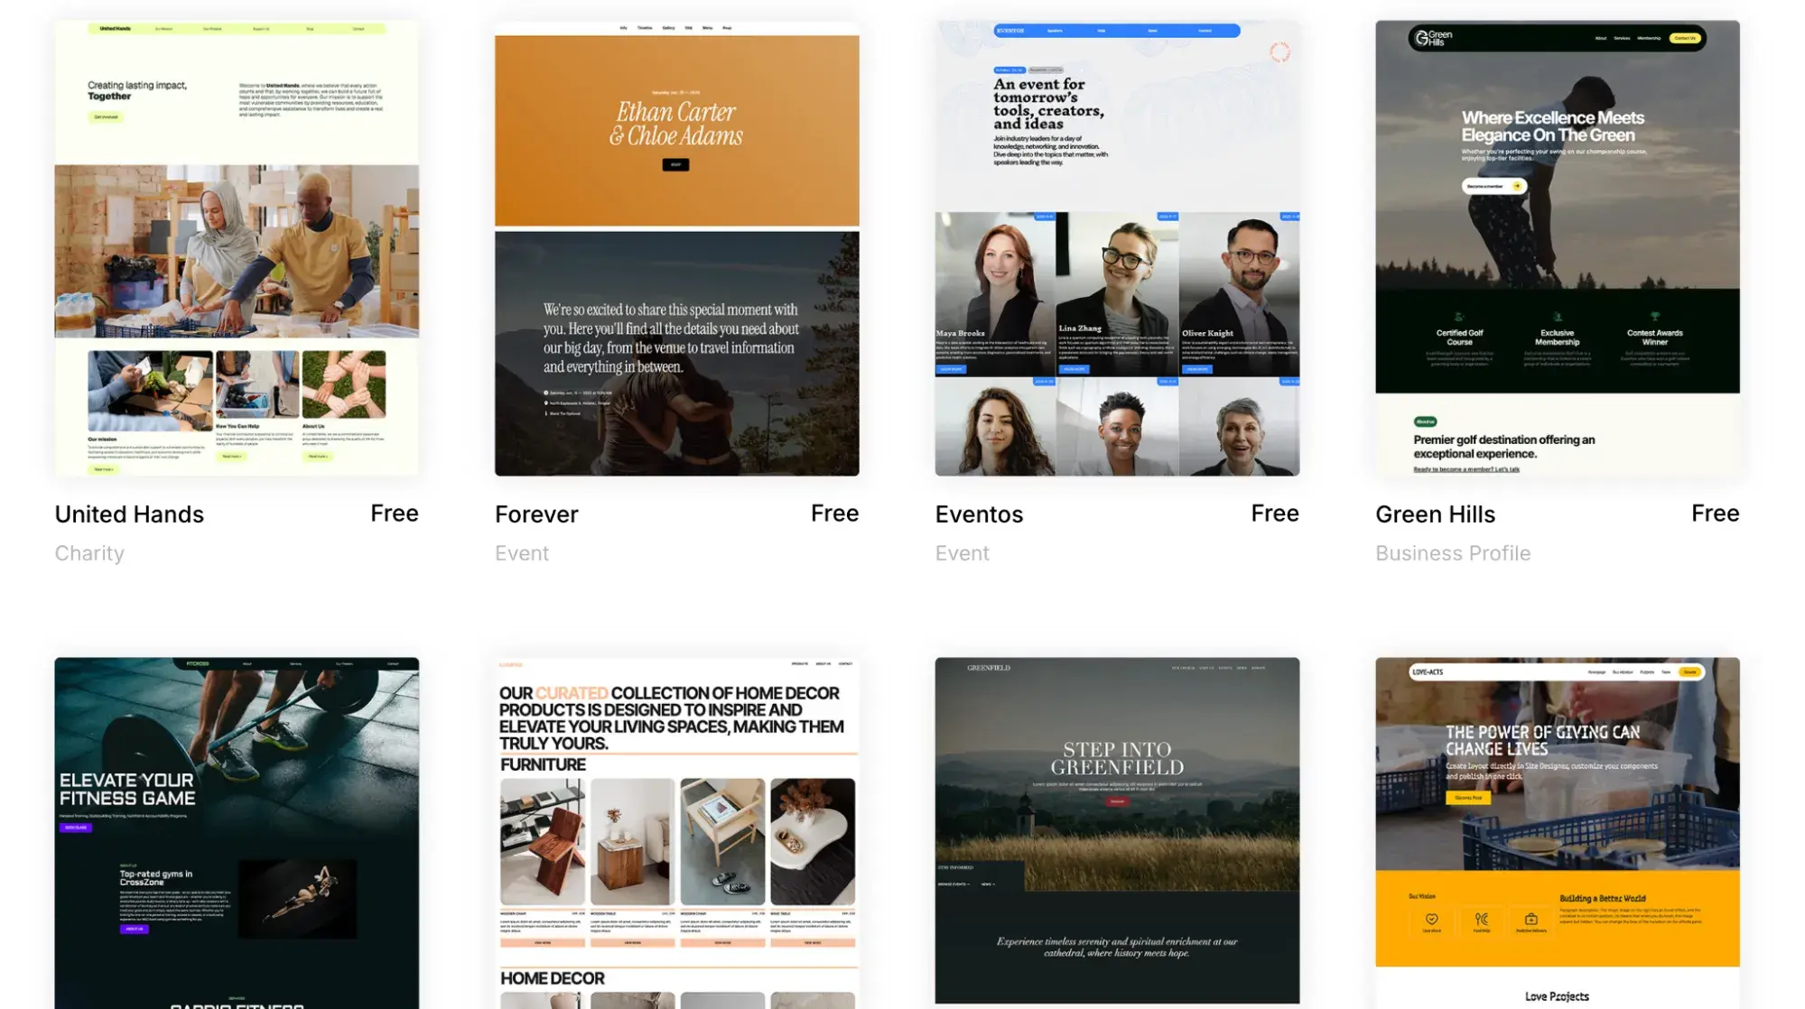Select the Event category under Eventos
Screen dimensions: 1805x1009
(962, 553)
